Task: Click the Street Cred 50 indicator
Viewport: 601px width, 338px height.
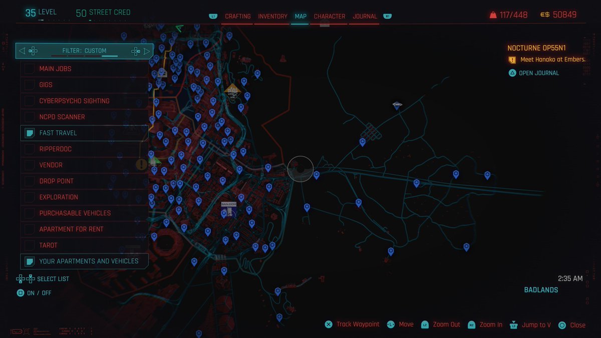Action: pos(103,13)
